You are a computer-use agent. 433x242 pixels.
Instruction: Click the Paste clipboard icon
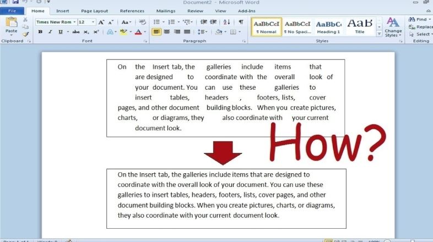(x=12, y=23)
